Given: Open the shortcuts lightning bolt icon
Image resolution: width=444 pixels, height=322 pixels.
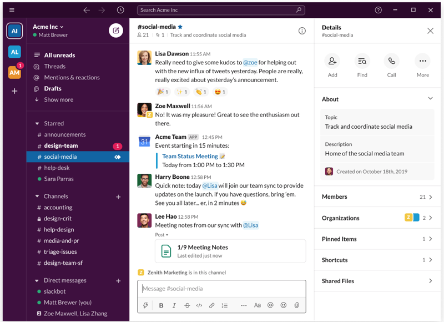Looking at the screenshot, I should tap(145, 305).
